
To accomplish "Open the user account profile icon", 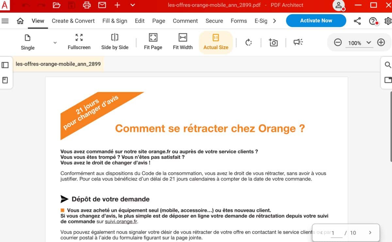I will point(339,5).
